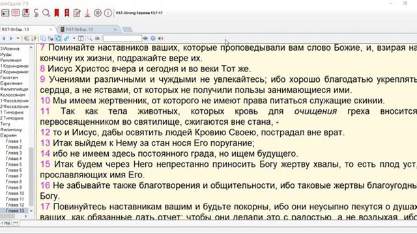
Task: Click the copy pages icon
Action: point(43,38)
